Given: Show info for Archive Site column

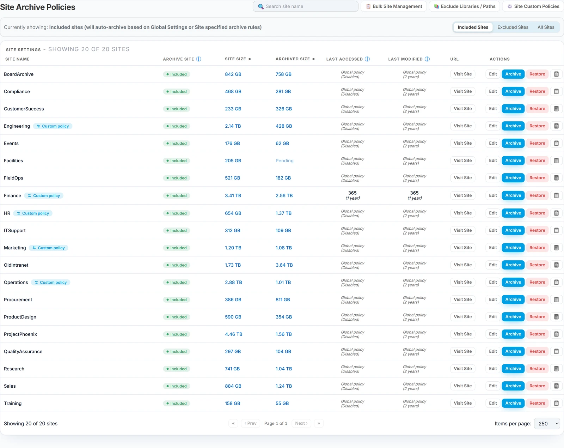Looking at the screenshot, I should pos(198,59).
